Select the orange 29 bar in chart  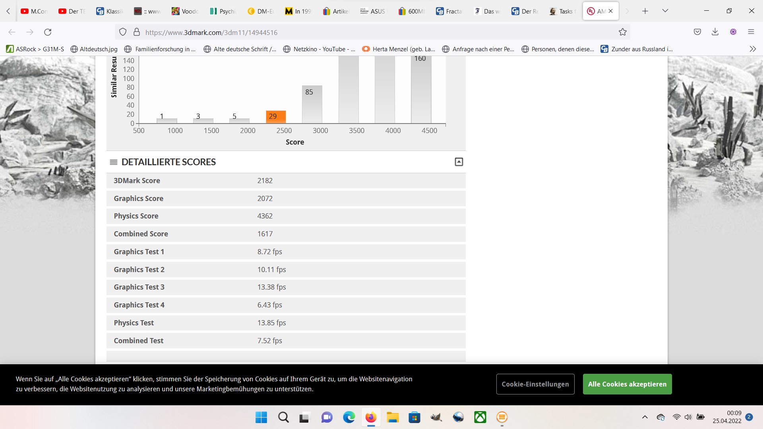(x=276, y=117)
